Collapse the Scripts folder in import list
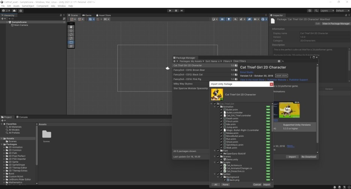 (214, 162)
